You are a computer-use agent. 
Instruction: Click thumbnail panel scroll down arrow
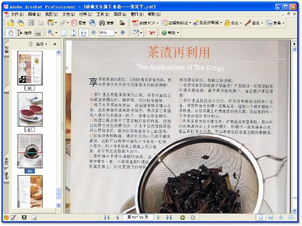(58, 205)
